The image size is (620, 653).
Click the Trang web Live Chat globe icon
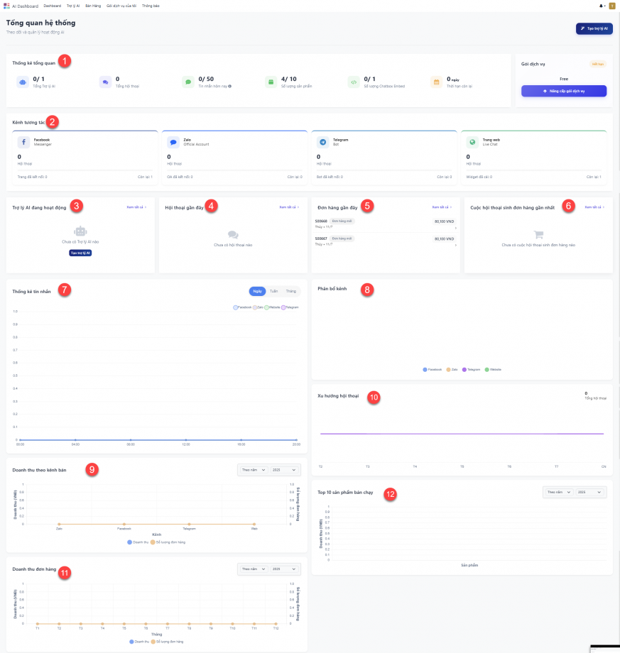(x=472, y=142)
